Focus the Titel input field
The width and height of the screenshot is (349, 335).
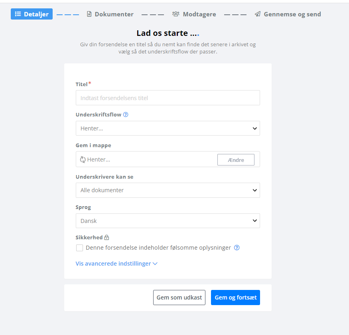(x=168, y=98)
